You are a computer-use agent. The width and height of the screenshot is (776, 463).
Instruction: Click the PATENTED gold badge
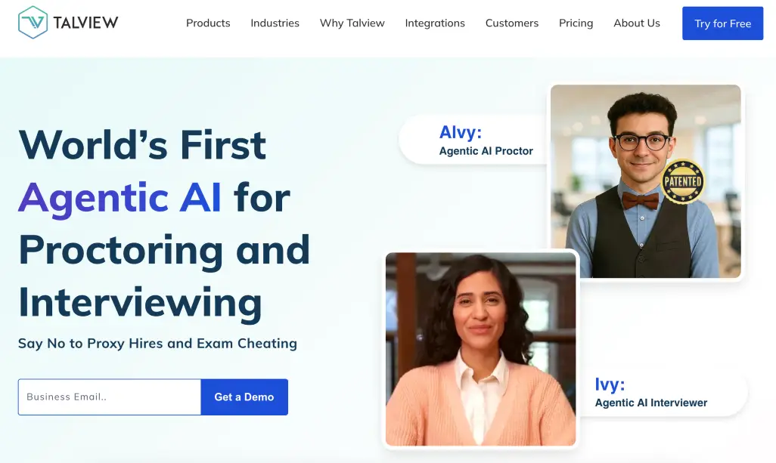[x=682, y=181]
